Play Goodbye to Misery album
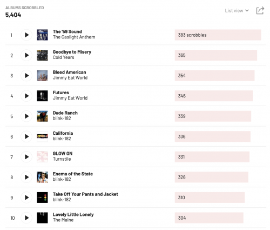This screenshot has height=230, width=270. 26,55
